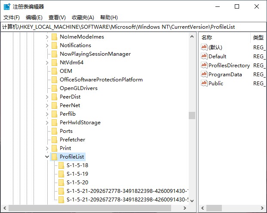Select the (默认) value name
The width and height of the screenshot is (267, 213).
click(x=215, y=47)
